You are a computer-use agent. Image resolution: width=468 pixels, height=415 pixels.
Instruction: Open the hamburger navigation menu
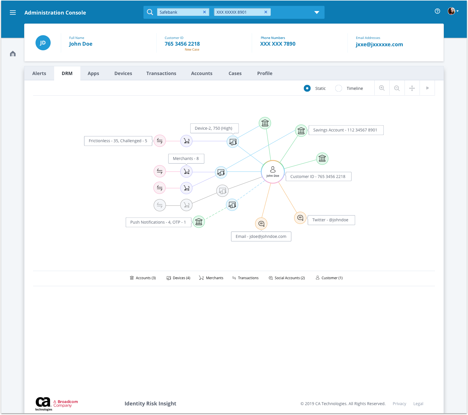point(13,13)
